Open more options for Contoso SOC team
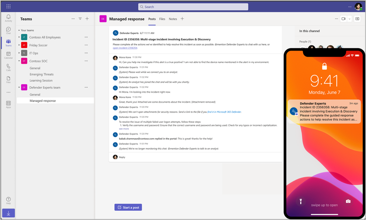The width and height of the screenshot is (366, 220). click(x=86, y=61)
